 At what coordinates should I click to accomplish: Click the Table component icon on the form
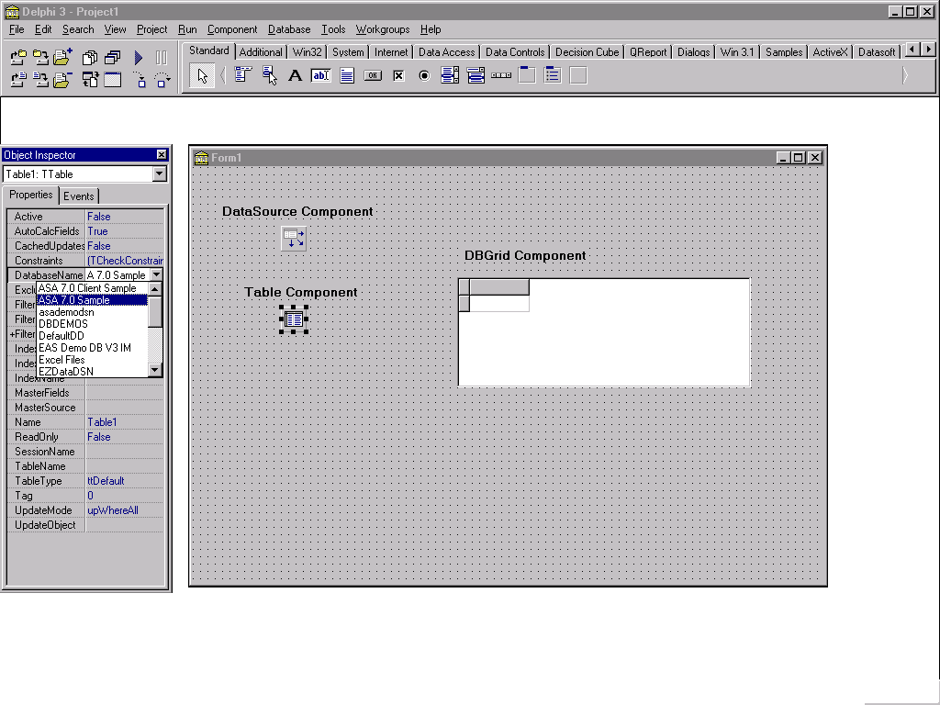[x=293, y=319]
